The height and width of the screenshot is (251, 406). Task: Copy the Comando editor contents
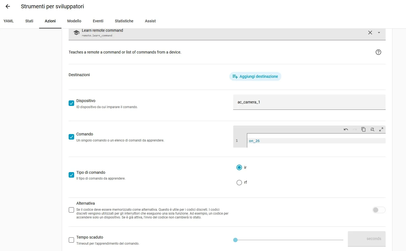click(x=364, y=129)
